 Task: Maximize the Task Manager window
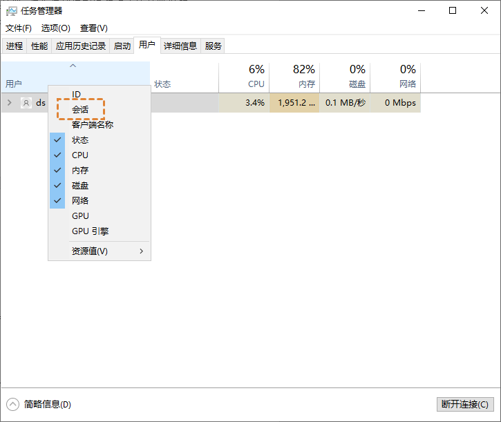(x=453, y=10)
